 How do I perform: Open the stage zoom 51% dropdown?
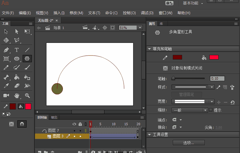[140, 28]
